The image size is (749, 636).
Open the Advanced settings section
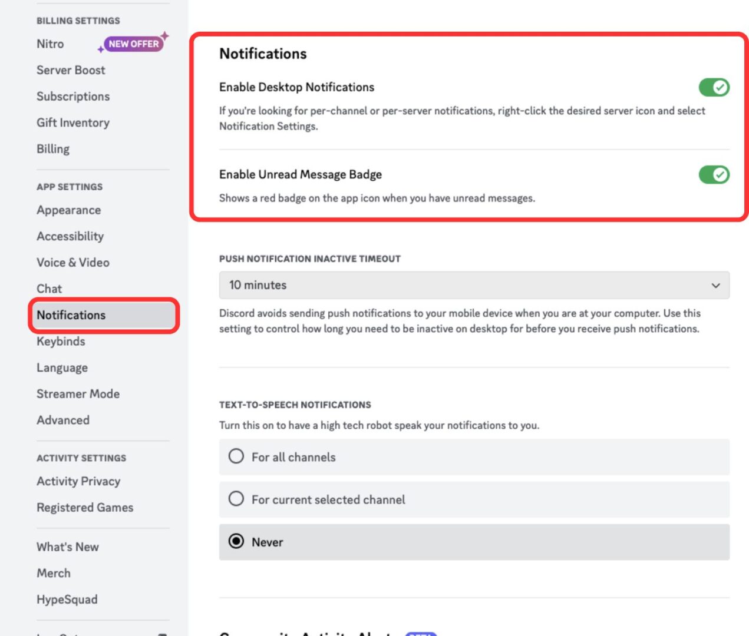(62, 420)
